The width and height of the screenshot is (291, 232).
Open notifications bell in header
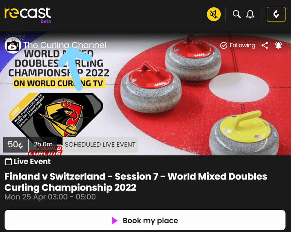(x=250, y=14)
